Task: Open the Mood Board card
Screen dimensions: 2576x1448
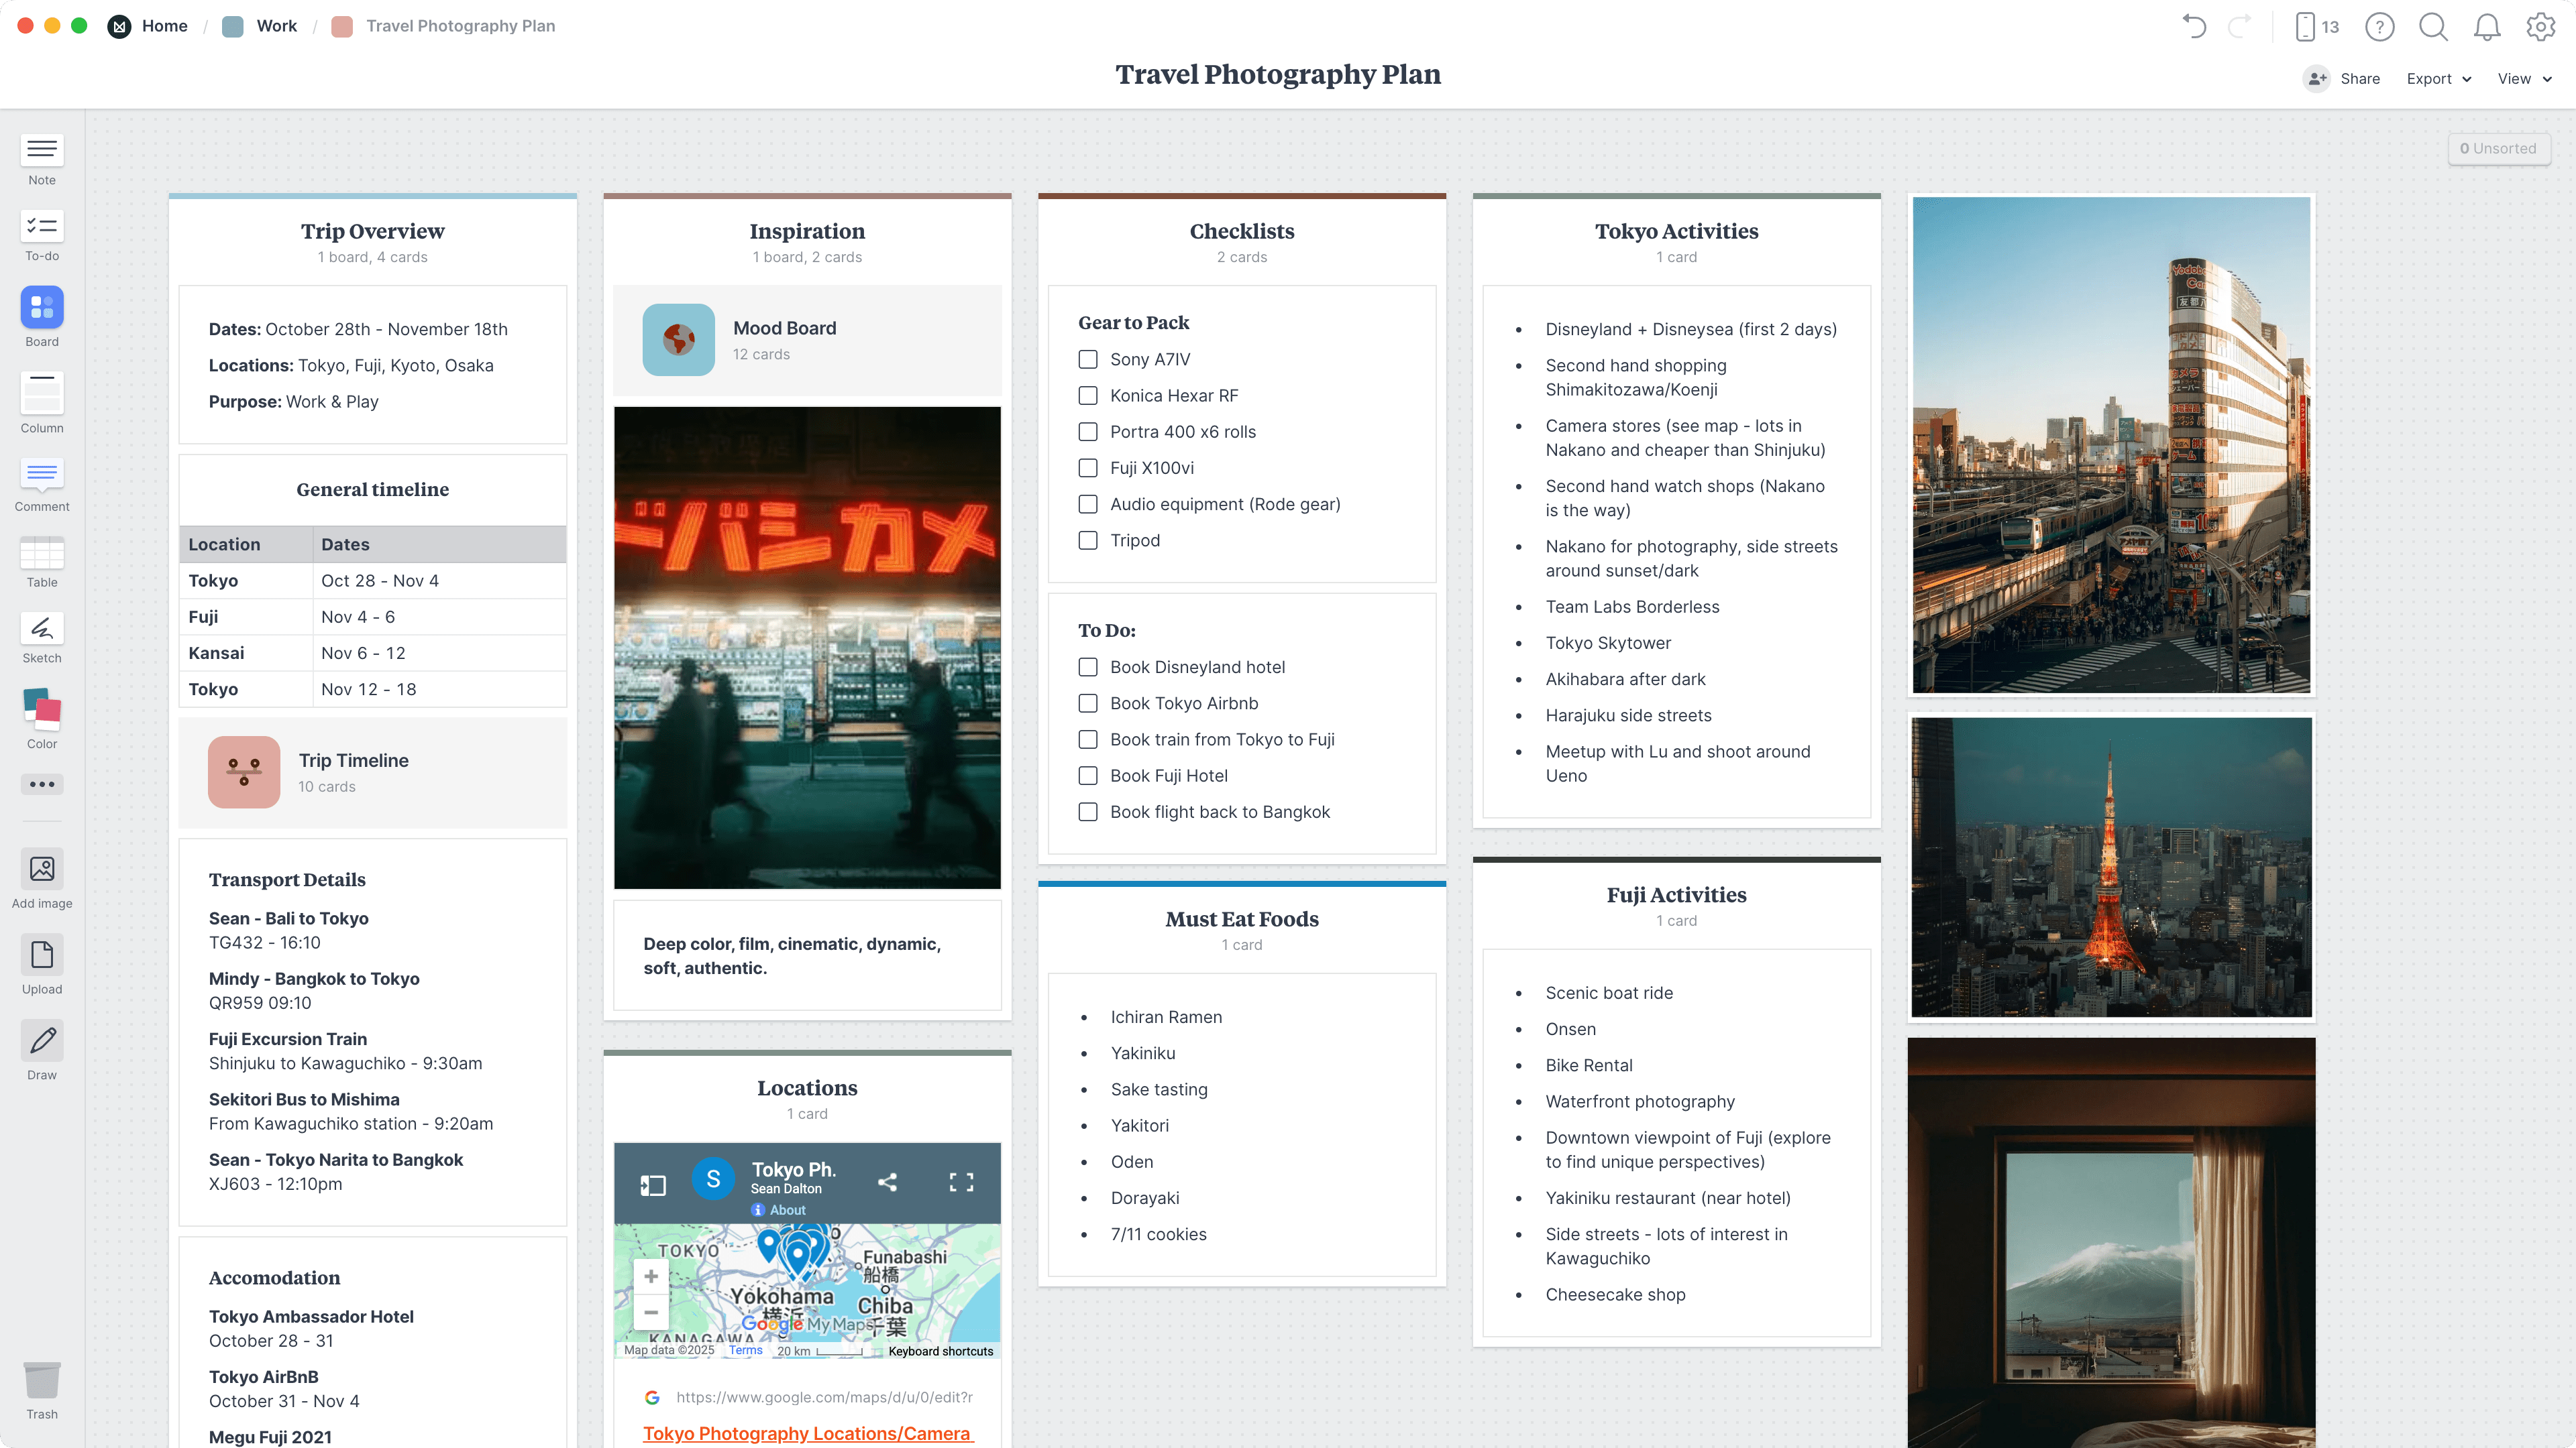Action: (806, 340)
